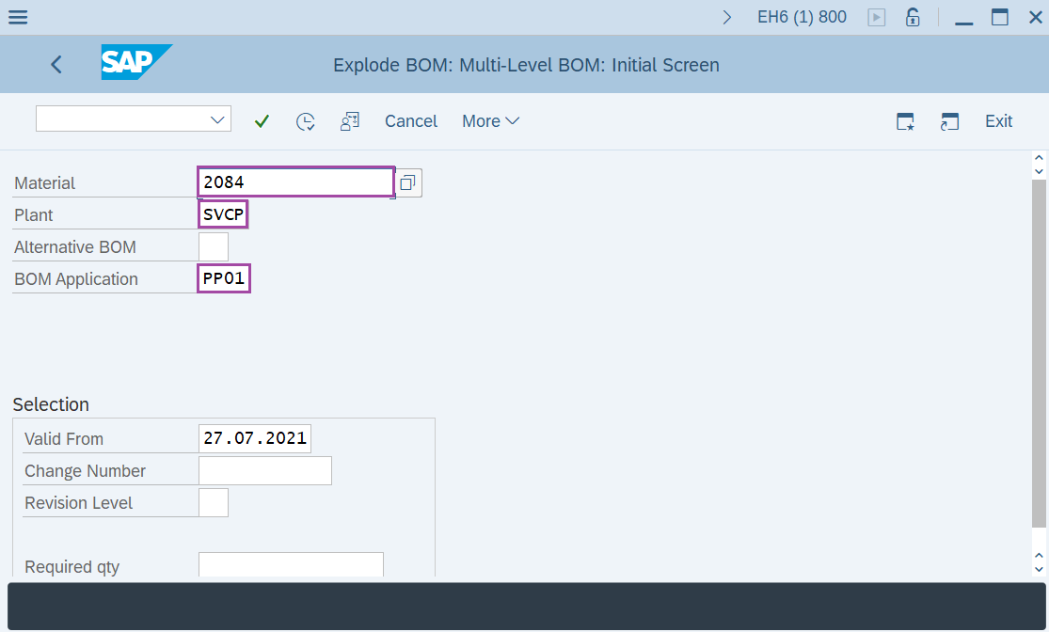This screenshot has width=1049, height=632.
Task: Select the clock icon to schedule execution
Action: coord(305,120)
